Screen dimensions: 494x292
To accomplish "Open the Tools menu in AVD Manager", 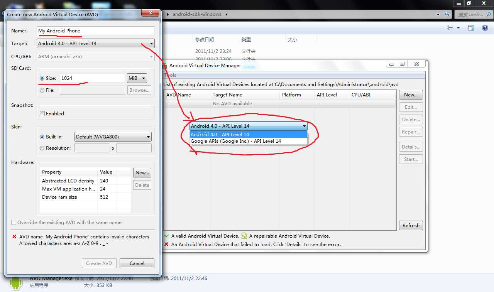I will point(170,75).
